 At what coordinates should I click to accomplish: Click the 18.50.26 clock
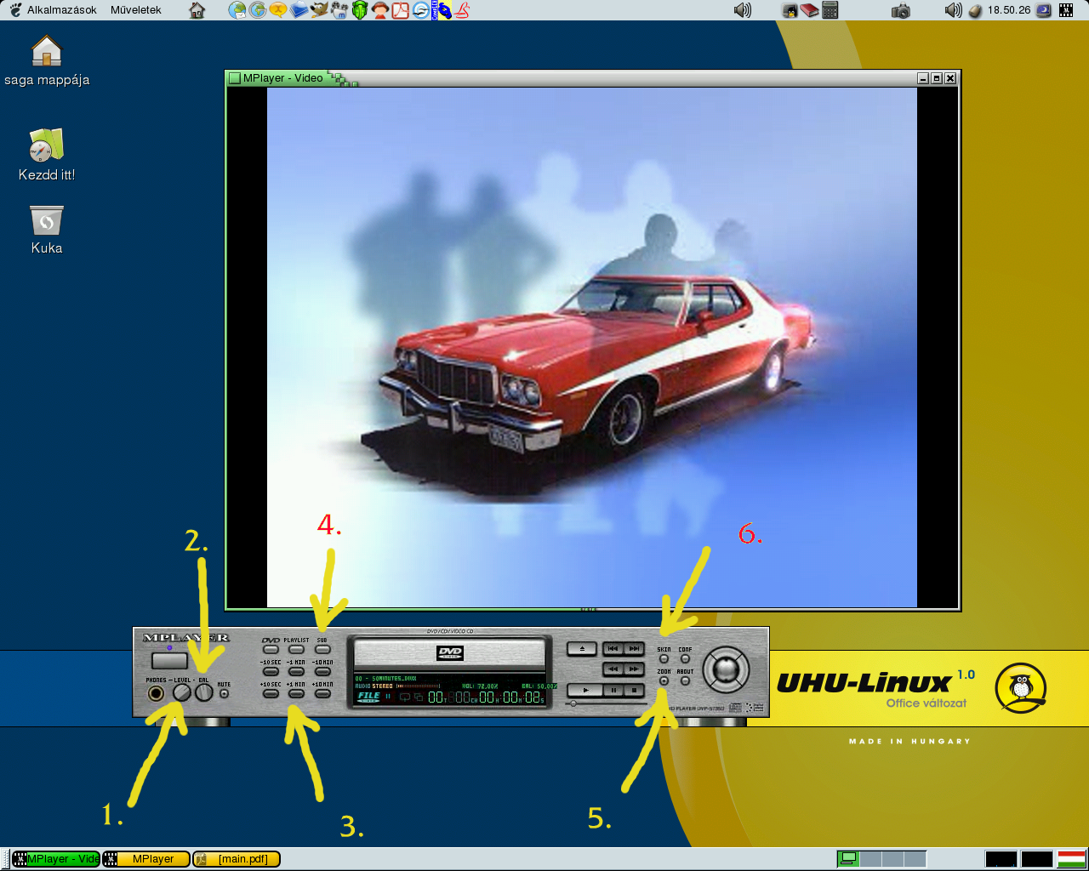tap(1009, 10)
